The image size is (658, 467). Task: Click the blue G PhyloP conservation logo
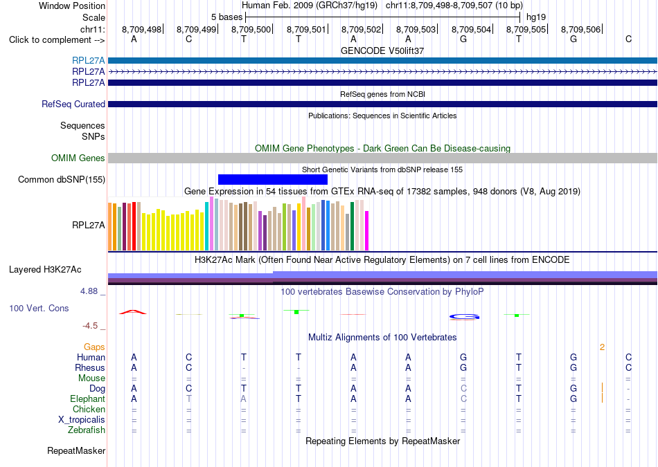pos(464,317)
